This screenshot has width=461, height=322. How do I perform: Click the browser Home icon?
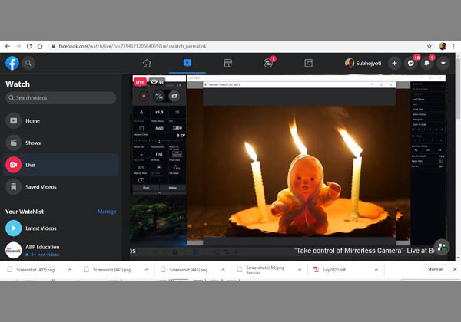40,46
